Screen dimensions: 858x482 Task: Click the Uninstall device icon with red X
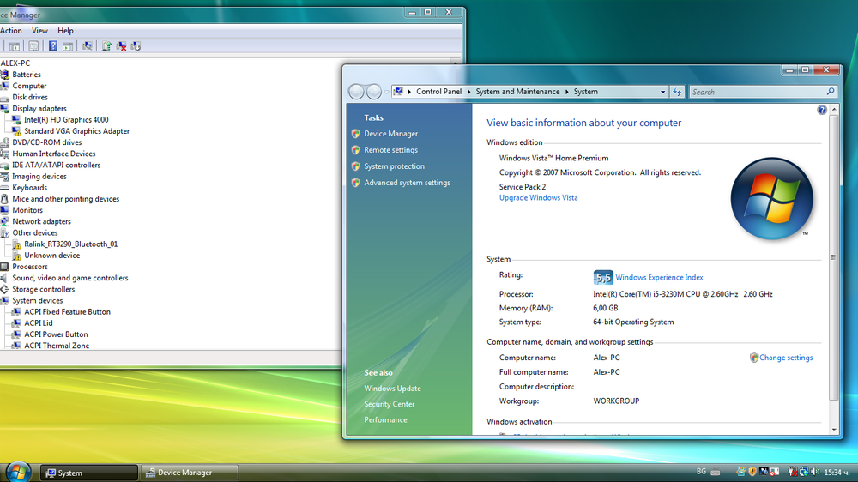coord(122,46)
